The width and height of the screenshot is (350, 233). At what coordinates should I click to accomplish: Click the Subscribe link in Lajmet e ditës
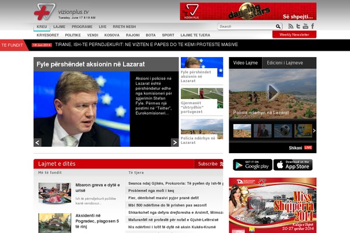208,164
